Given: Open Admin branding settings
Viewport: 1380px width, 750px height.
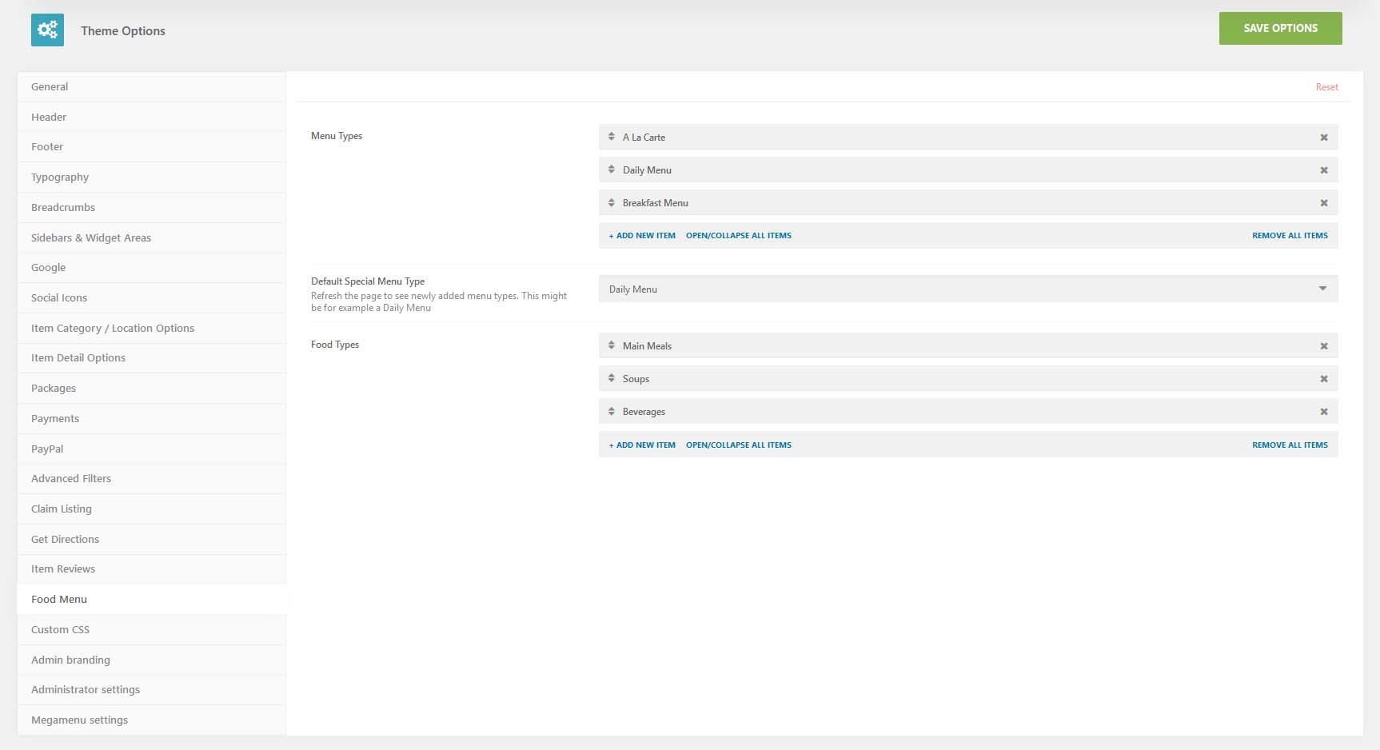Looking at the screenshot, I should [x=151, y=660].
